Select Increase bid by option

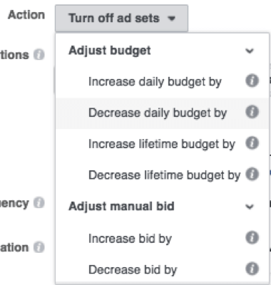coord(163,239)
